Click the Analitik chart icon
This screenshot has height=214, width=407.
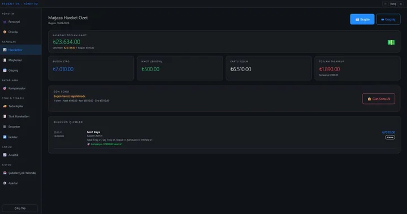[x=5, y=155]
